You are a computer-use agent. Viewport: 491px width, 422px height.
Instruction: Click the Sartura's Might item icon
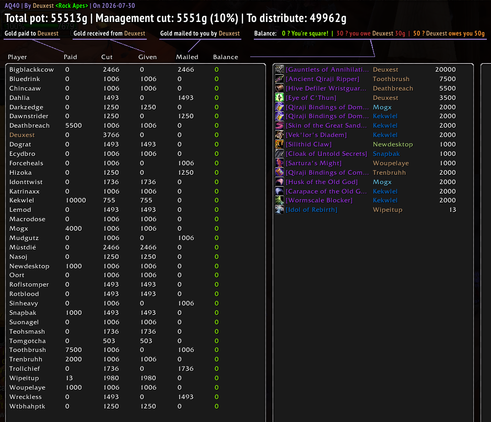[x=279, y=163]
